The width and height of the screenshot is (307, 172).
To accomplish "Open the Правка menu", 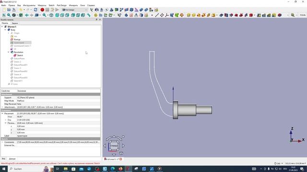I will [x=12, y=5].
